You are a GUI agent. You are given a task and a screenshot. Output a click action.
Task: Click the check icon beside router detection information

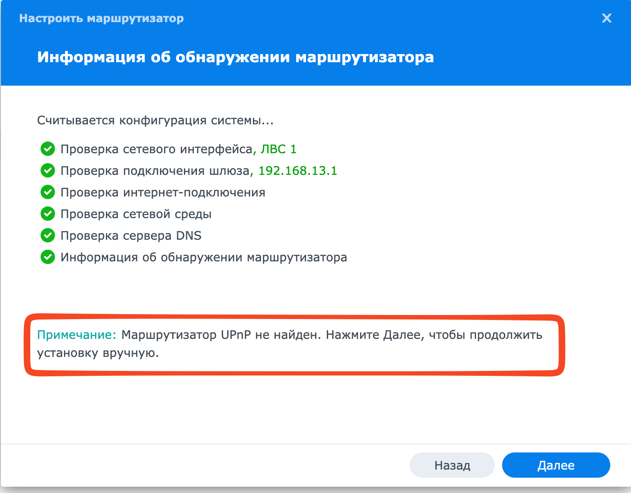48,257
